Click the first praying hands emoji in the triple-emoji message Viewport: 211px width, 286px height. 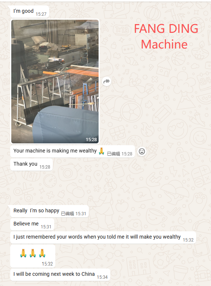click(23, 253)
